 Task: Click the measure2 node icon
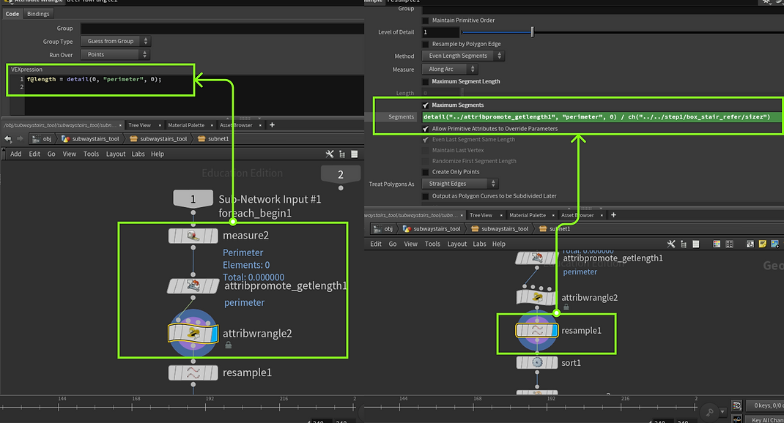193,236
